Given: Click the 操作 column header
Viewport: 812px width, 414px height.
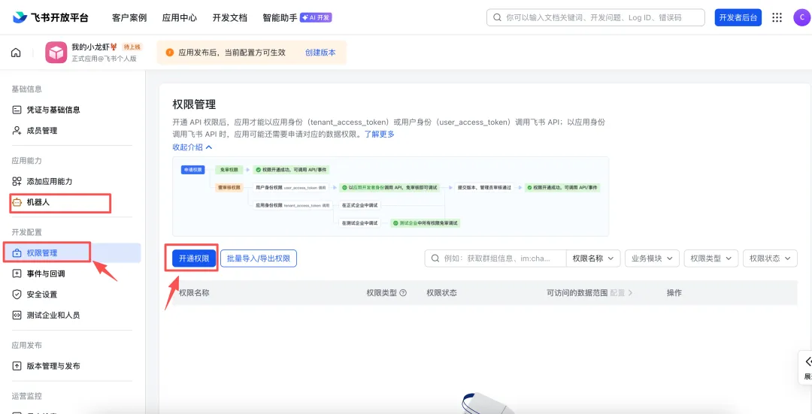Looking at the screenshot, I should pos(674,293).
